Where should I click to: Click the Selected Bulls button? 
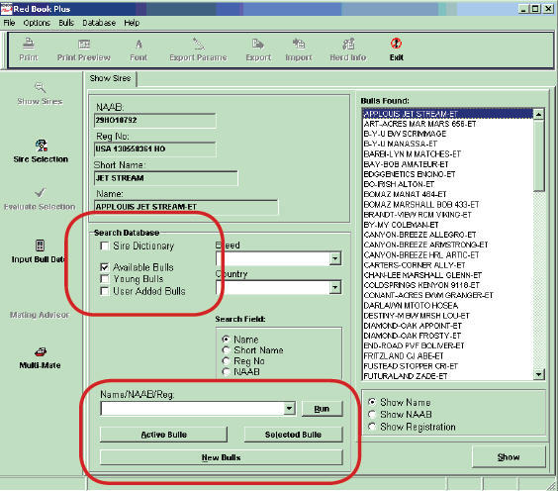click(x=293, y=435)
